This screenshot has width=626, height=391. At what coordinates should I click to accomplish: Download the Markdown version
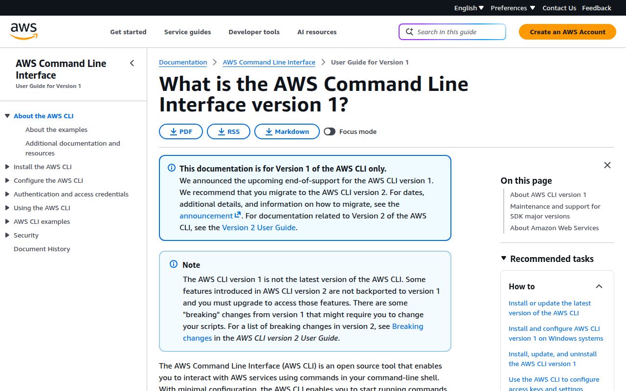[x=287, y=131]
